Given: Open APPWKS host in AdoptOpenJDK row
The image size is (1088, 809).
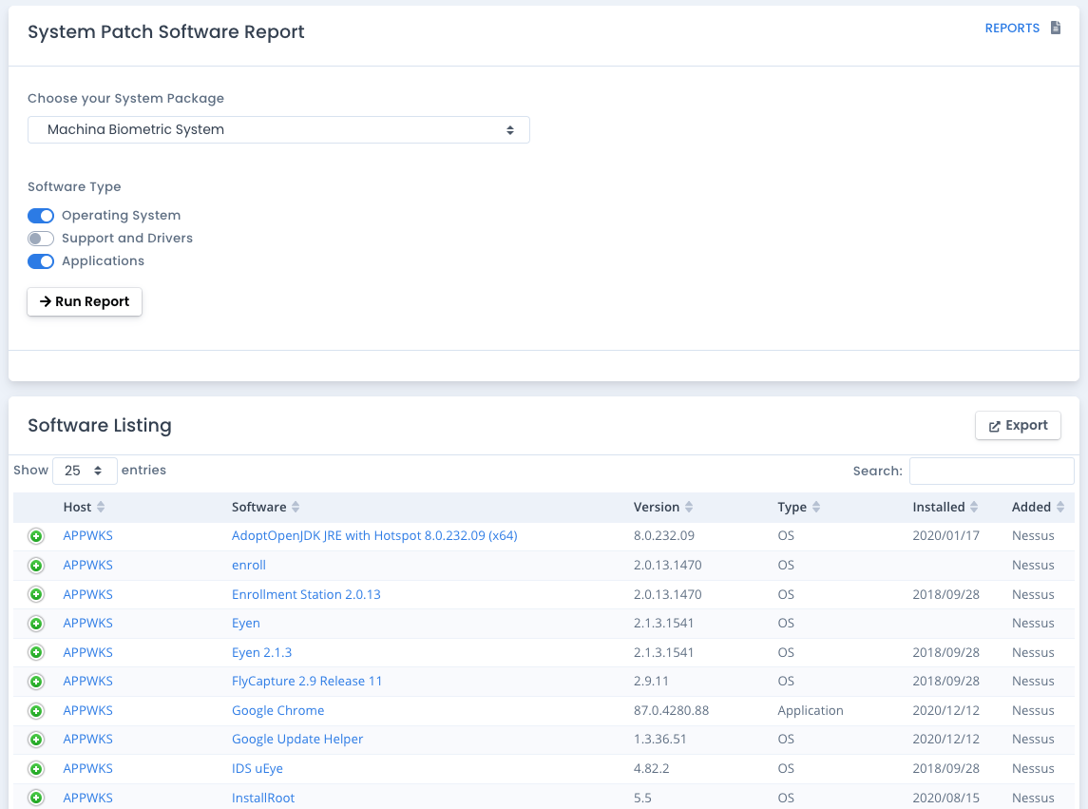Looking at the screenshot, I should [87, 535].
